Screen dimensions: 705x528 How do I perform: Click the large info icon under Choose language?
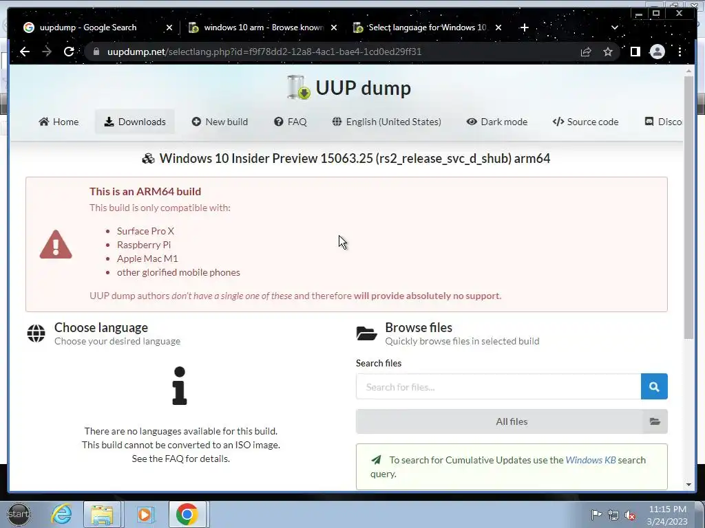point(180,386)
